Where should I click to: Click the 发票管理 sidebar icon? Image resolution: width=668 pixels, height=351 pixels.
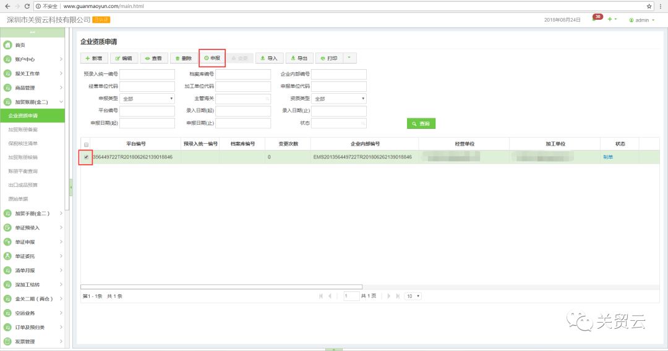7,341
